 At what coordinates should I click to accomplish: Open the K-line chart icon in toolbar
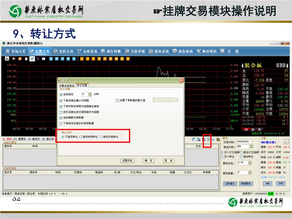click(38, 59)
